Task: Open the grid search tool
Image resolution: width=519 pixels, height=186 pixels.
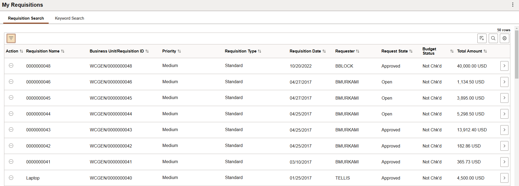Action: click(493, 38)
